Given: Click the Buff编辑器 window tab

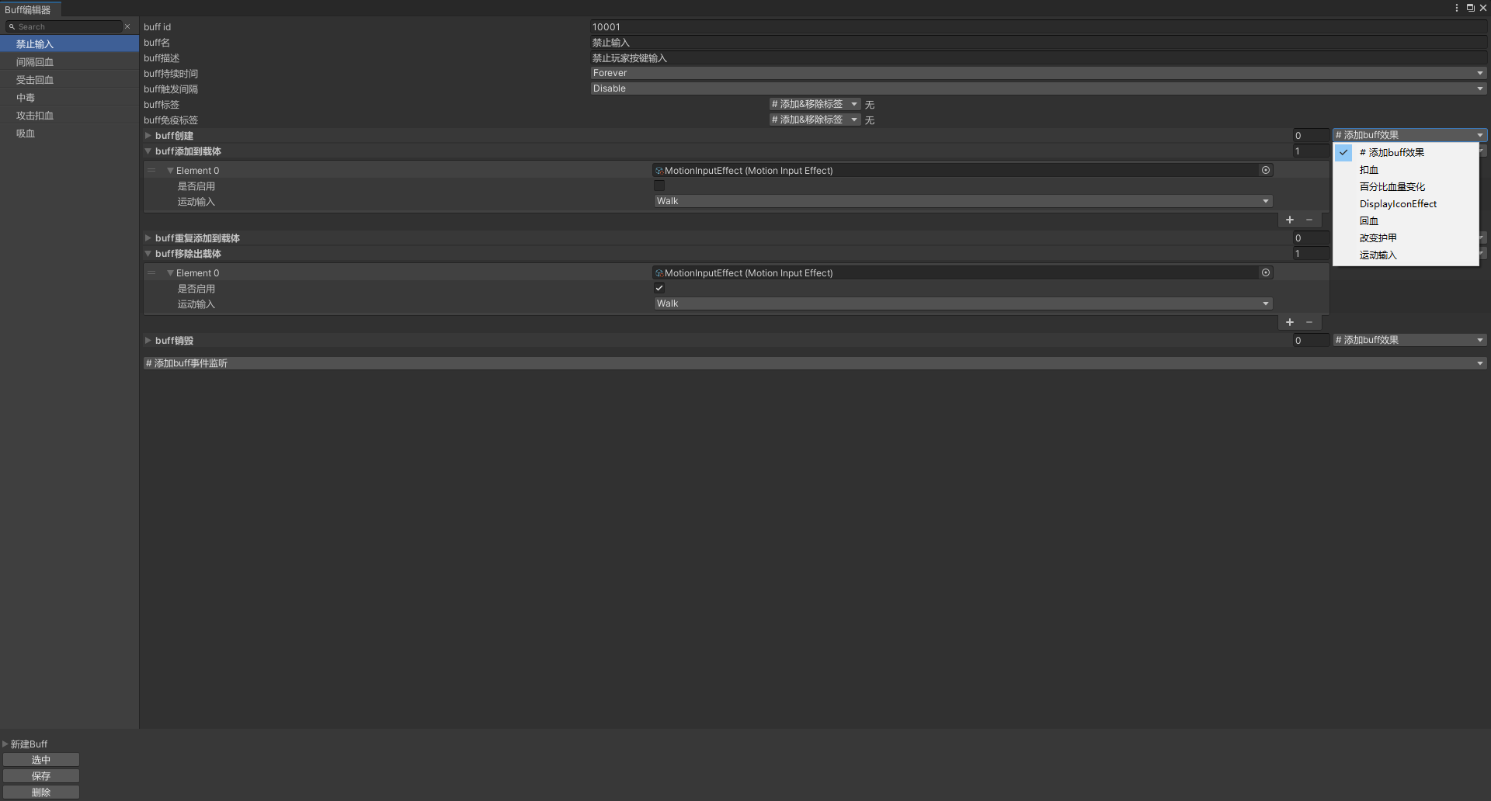Looking at the screenshot, I should (29, 9).
